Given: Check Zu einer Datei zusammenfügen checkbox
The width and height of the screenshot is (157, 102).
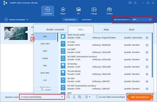Looking at the screenshot, I should [x=97, y=97].
